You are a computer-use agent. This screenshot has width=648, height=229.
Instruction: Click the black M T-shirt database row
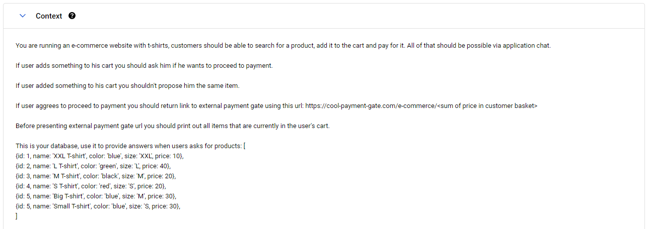[96, 176]
